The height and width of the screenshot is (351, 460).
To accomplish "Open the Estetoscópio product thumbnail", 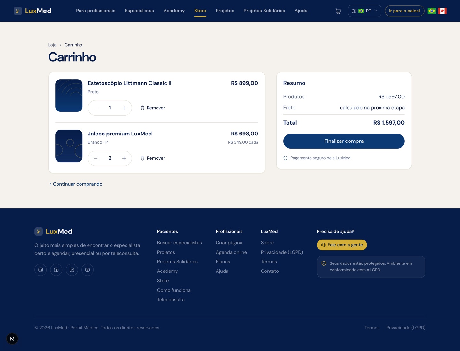I will coord(69,95).
